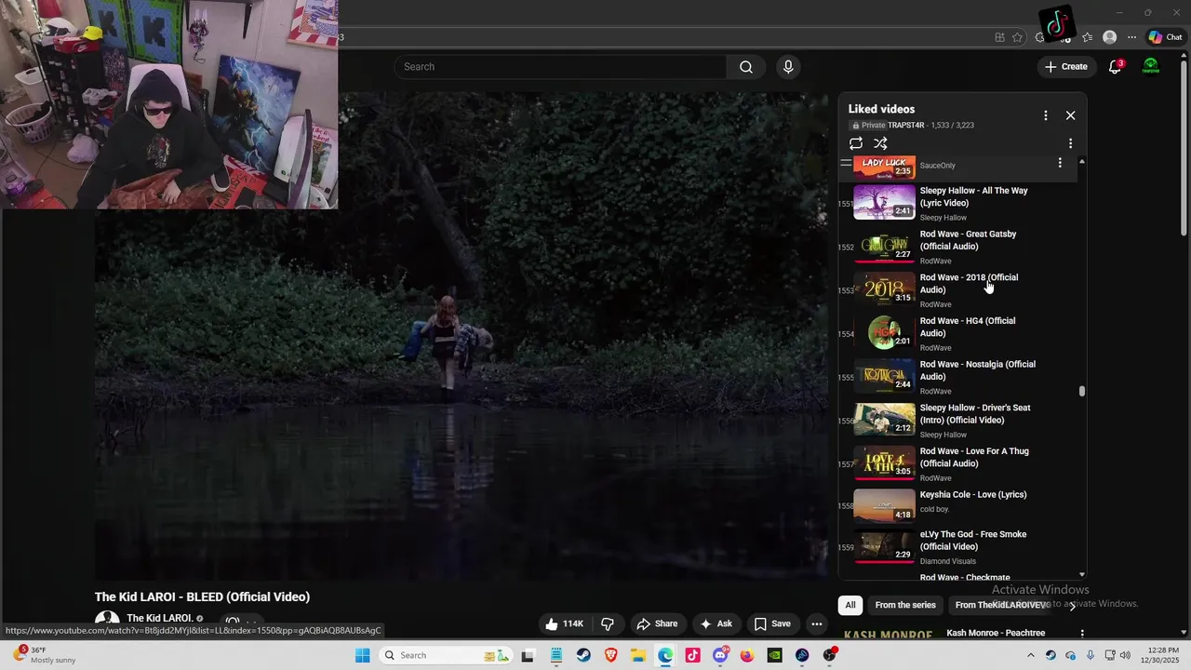
Task: Open OBS Studio from taskbar
Action: 829,655
